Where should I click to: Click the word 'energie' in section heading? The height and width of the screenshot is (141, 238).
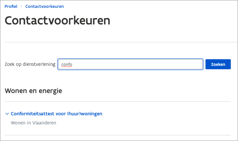point(50,91)
